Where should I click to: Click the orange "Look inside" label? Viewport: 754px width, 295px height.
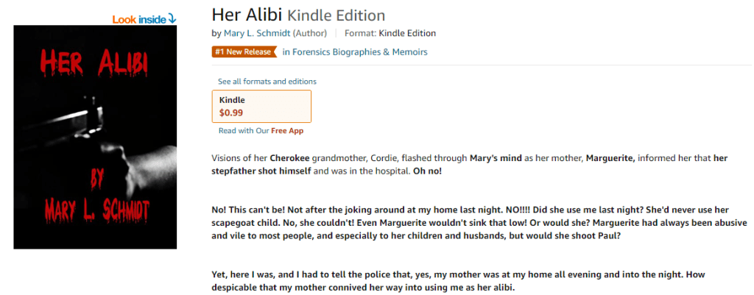tap(139, 19)
